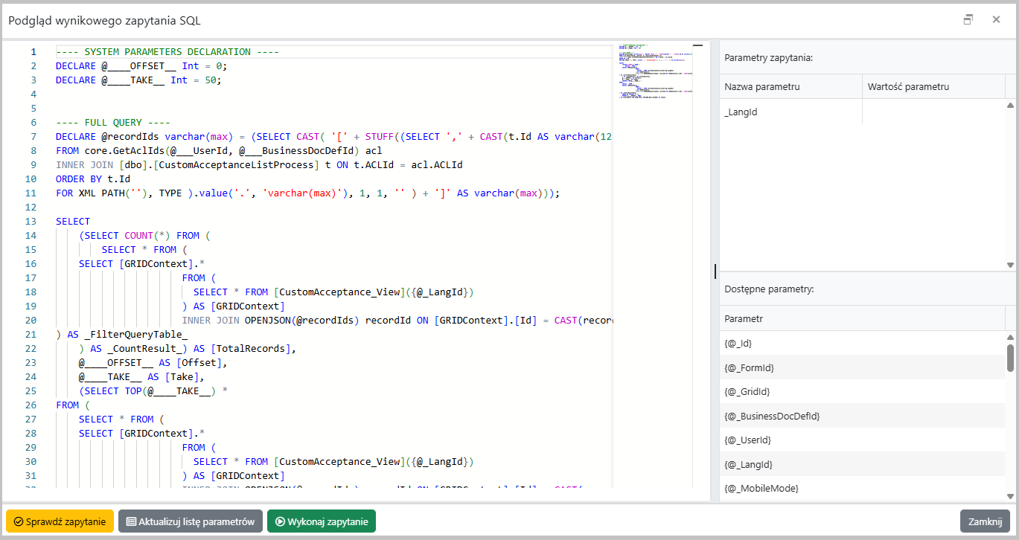Screen dimensions: 1019x540
Task: Select {@_UserId} in available parameters
Action: tap(862, 440)
